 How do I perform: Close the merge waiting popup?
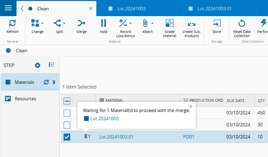pos(191,106)
